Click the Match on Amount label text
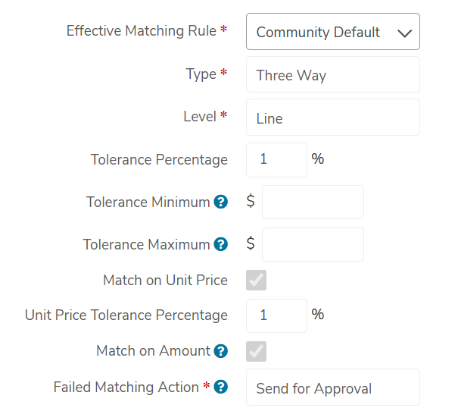This screenshot has height=411, width=458. (x=154, y=351)
